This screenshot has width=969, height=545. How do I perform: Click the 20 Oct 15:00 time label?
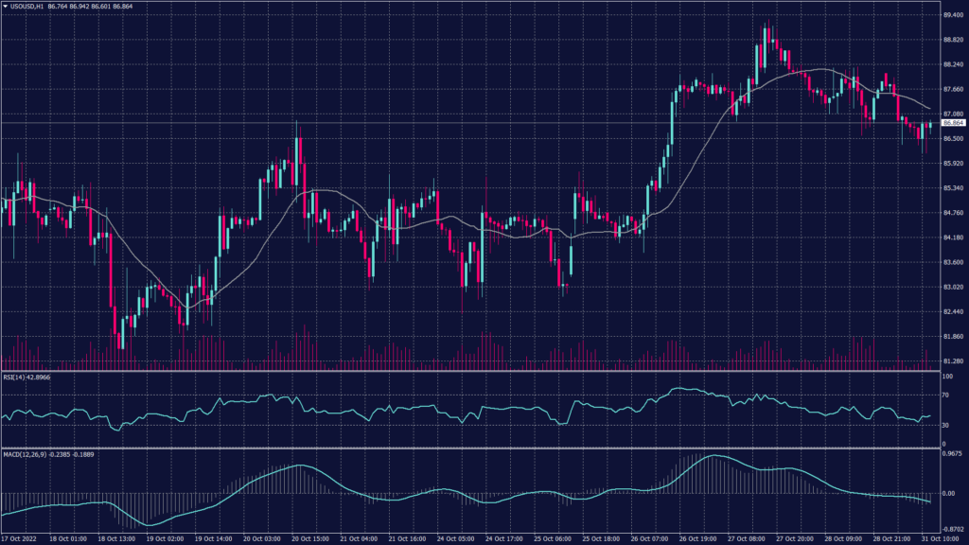pos(309,538)
